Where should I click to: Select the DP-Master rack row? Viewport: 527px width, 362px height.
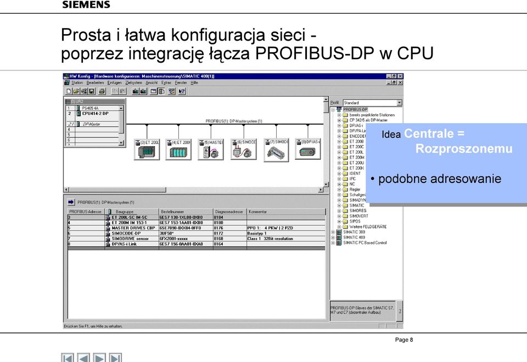pos(92,124)
